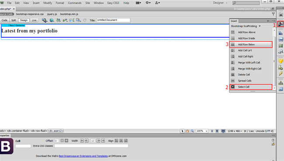Viewport: 284px width, 161px height.
Task: Click the Add Row Above icon
Action: pyautogui.click(x=233, y=32)
